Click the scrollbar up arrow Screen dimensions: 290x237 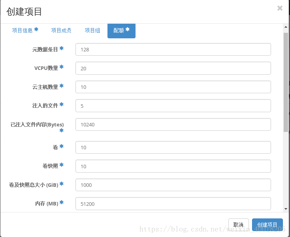pyautogui.click(x=286, y=27)
